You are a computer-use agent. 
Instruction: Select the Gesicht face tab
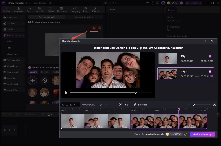click(x=33, y=72)
